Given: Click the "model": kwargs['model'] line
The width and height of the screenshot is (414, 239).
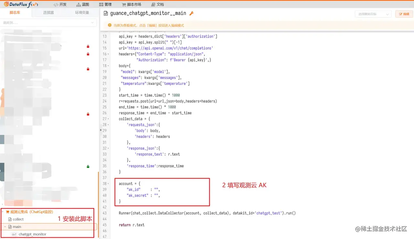Looking at the screenshot, I should (145, 72).
